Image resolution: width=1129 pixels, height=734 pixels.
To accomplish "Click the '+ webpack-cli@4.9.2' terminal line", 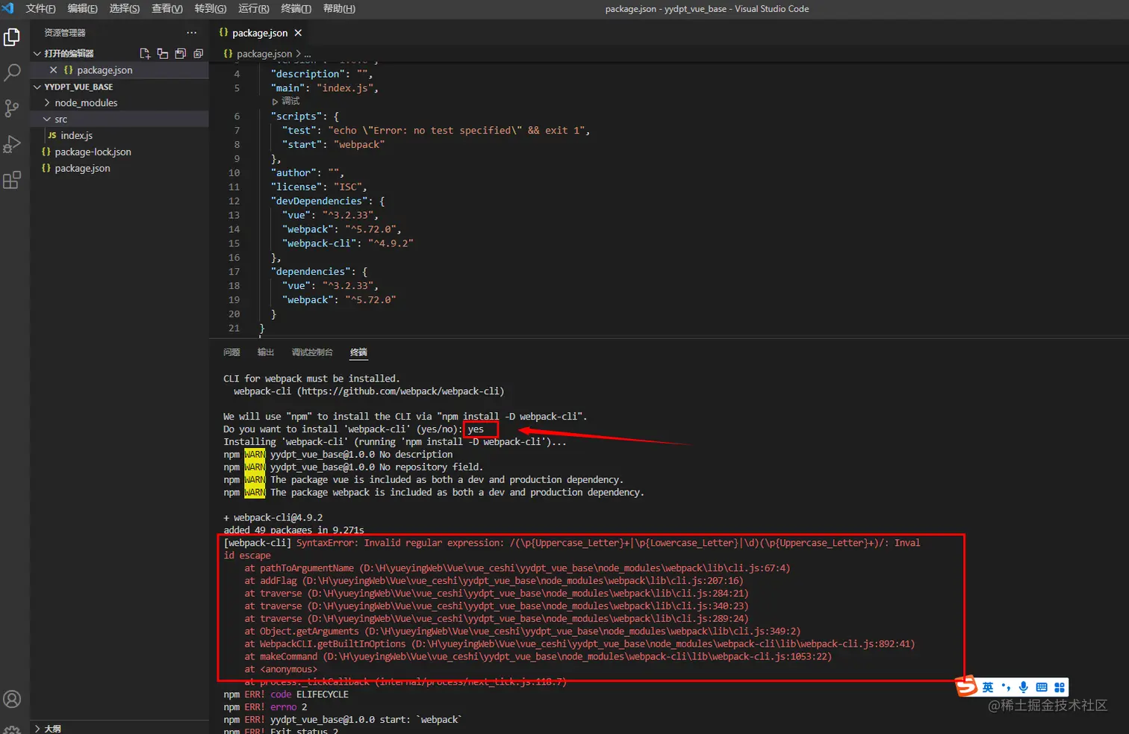I will click(273, 517).
